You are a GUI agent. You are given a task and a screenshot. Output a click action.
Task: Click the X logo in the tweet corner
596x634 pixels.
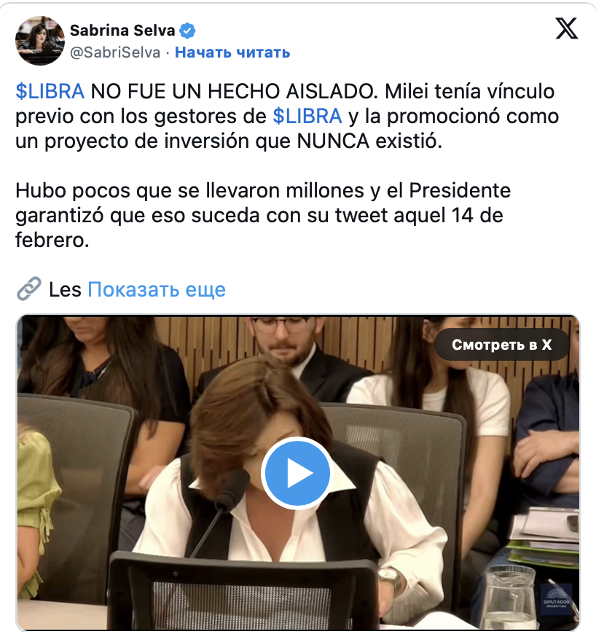566,28
